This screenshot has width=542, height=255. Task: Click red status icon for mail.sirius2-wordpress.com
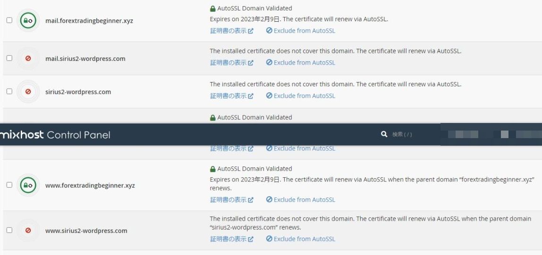[x=28, y=58]
